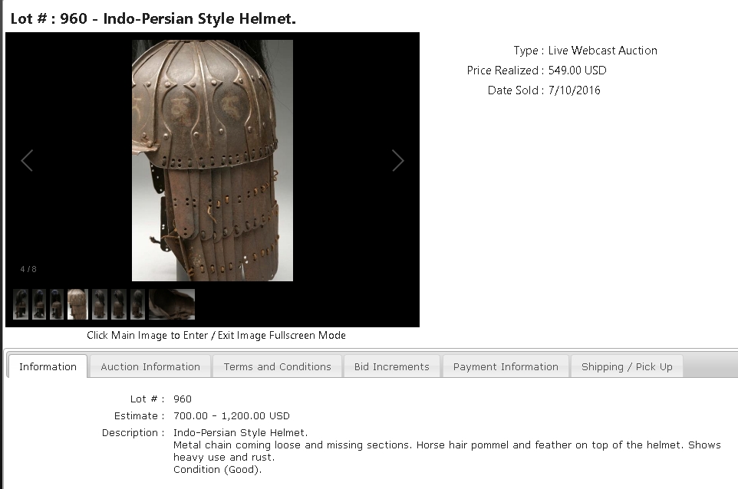
Task: Click the next image arrow
Action: [398, 161]
